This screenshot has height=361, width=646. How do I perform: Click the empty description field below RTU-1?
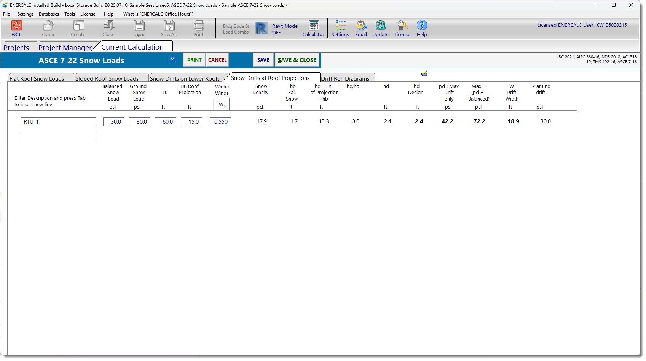(x=59, y=137)
